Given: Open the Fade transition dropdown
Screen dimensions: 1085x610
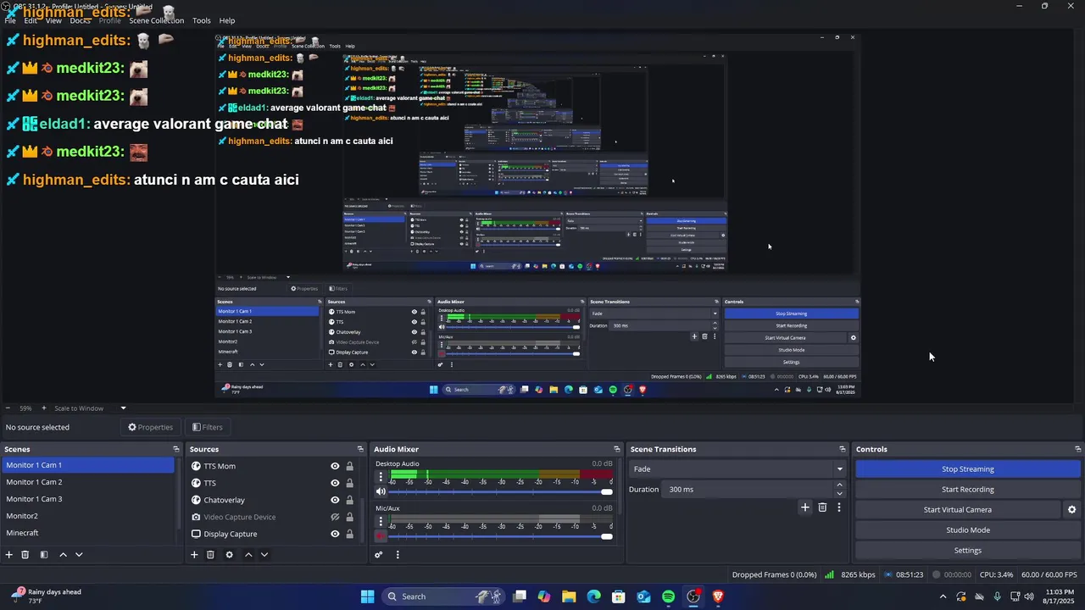Looking at the screenshot, I should [x=737, y=469].
